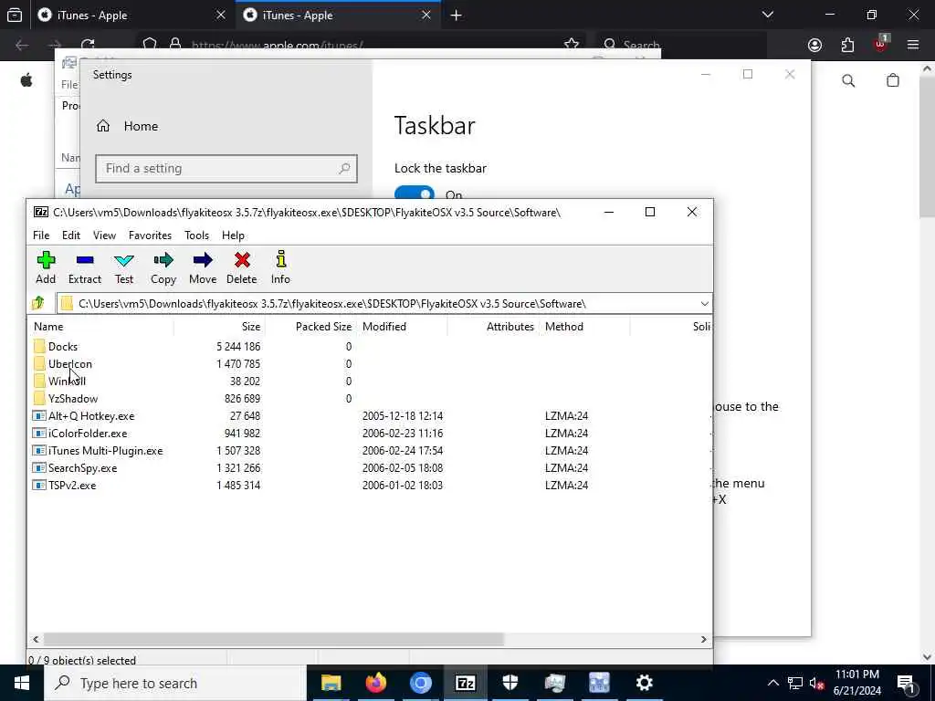935x701 pixels.
Task: Sort by Size column header
Action: 219,327
